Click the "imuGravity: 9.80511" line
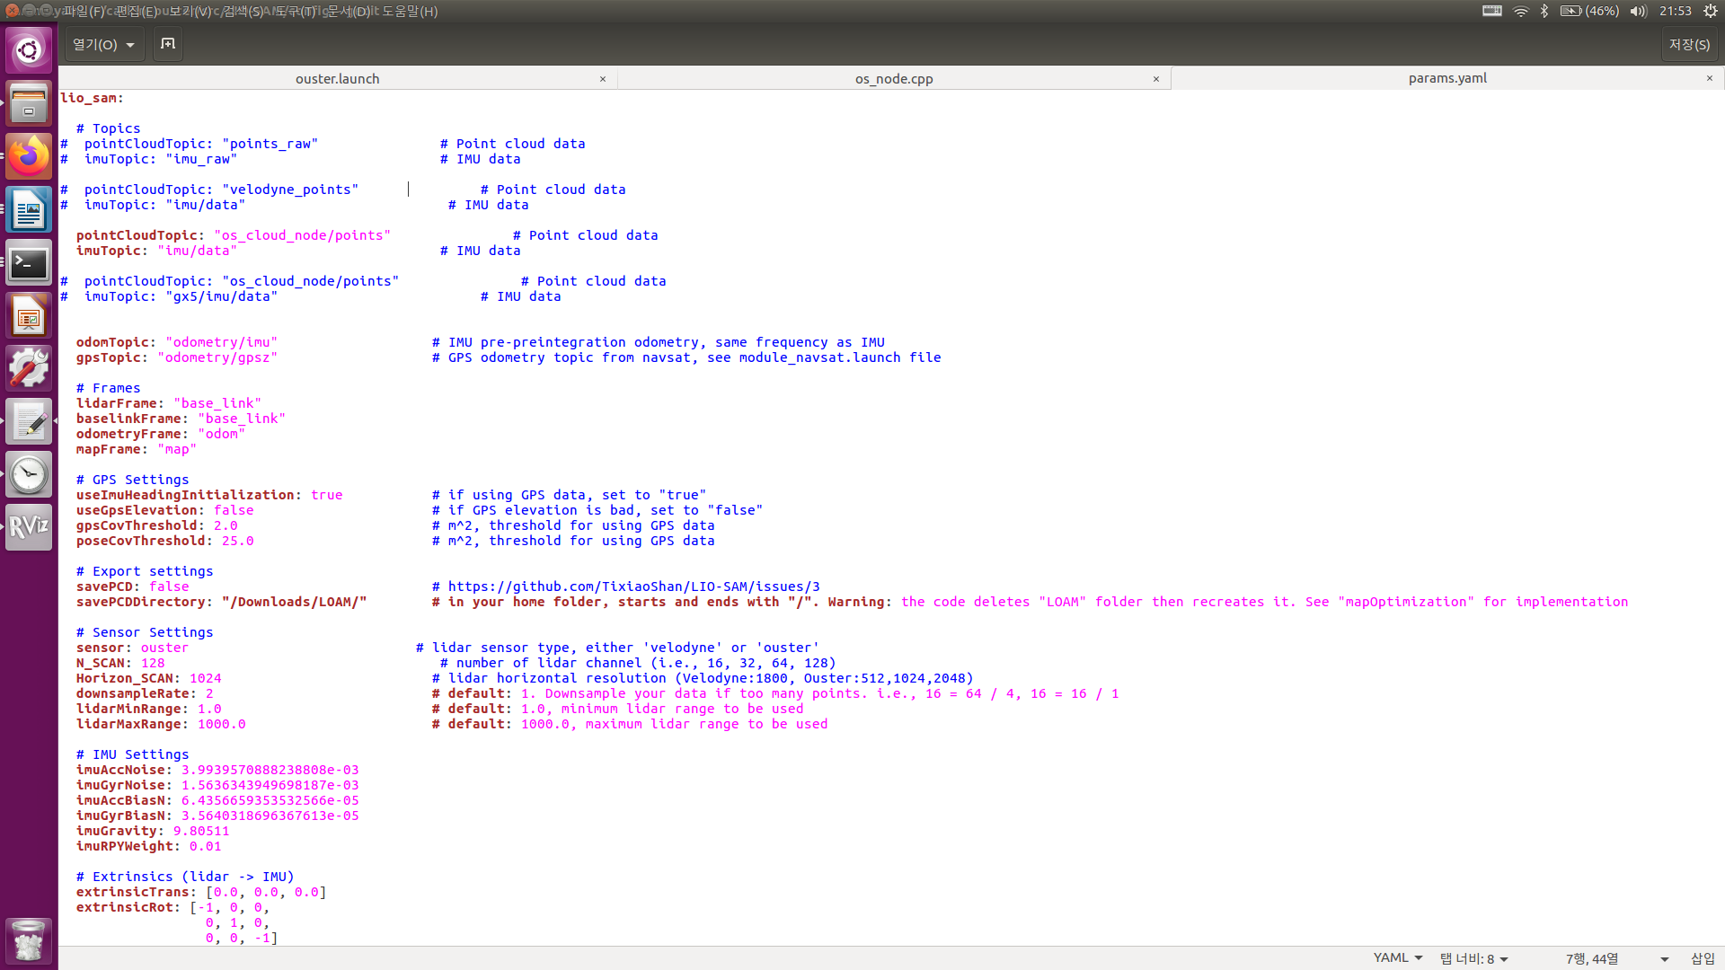 pos(153,831)
